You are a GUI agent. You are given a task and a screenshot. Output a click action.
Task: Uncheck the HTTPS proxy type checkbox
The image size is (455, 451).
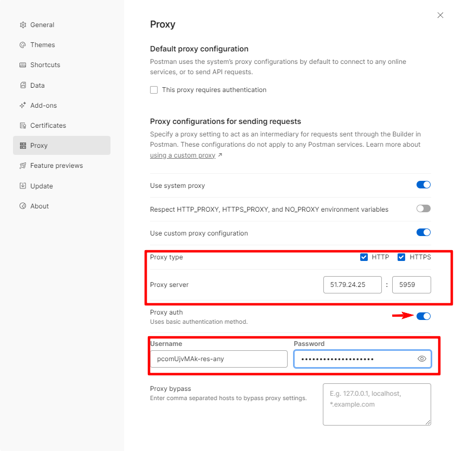click(x=401, y=257)
